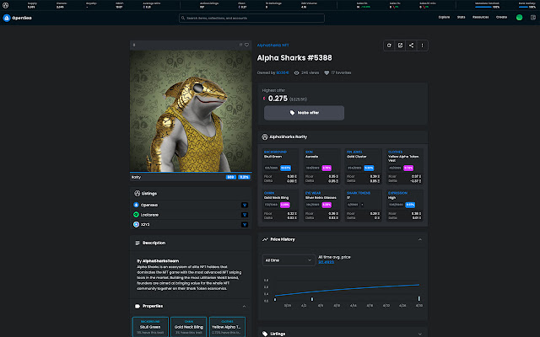Expand the bottom Listings section chevron
The image size is (540, 337).
coord(420,334)
